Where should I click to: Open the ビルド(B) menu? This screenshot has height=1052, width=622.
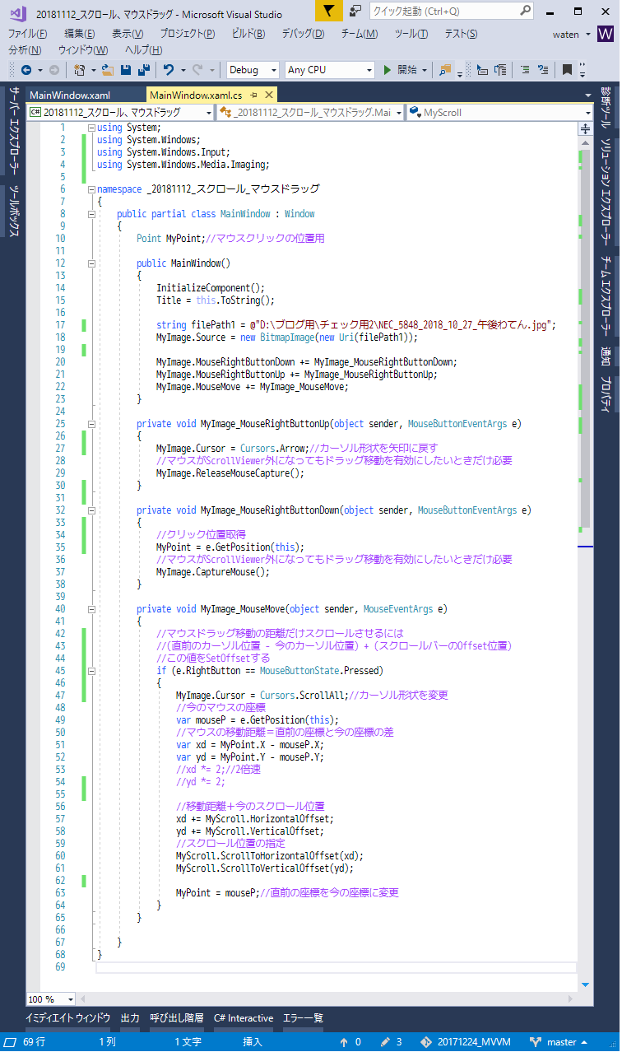[x=248, y=34]
